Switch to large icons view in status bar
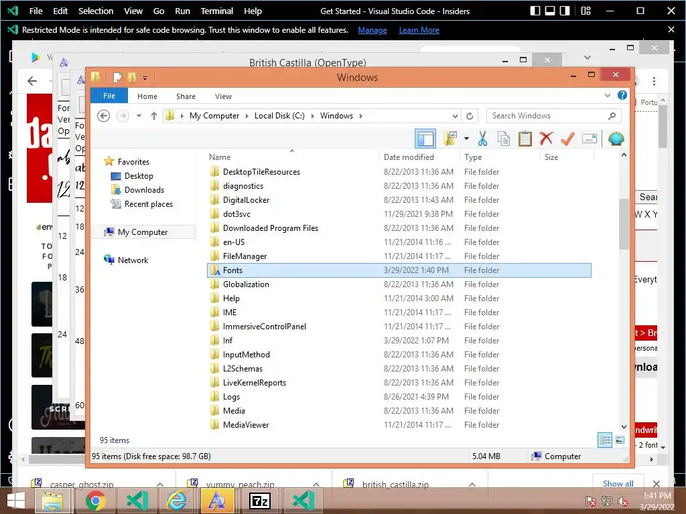686x514 pixels. click(620, 440)
